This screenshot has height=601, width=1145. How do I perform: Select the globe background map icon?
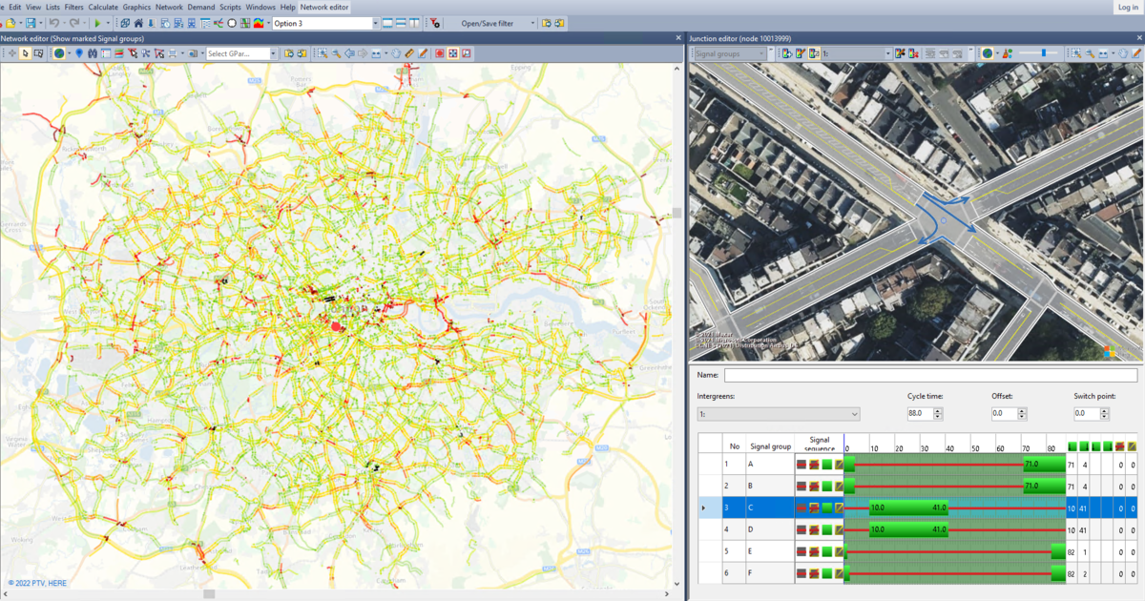[x=58, y=52]
